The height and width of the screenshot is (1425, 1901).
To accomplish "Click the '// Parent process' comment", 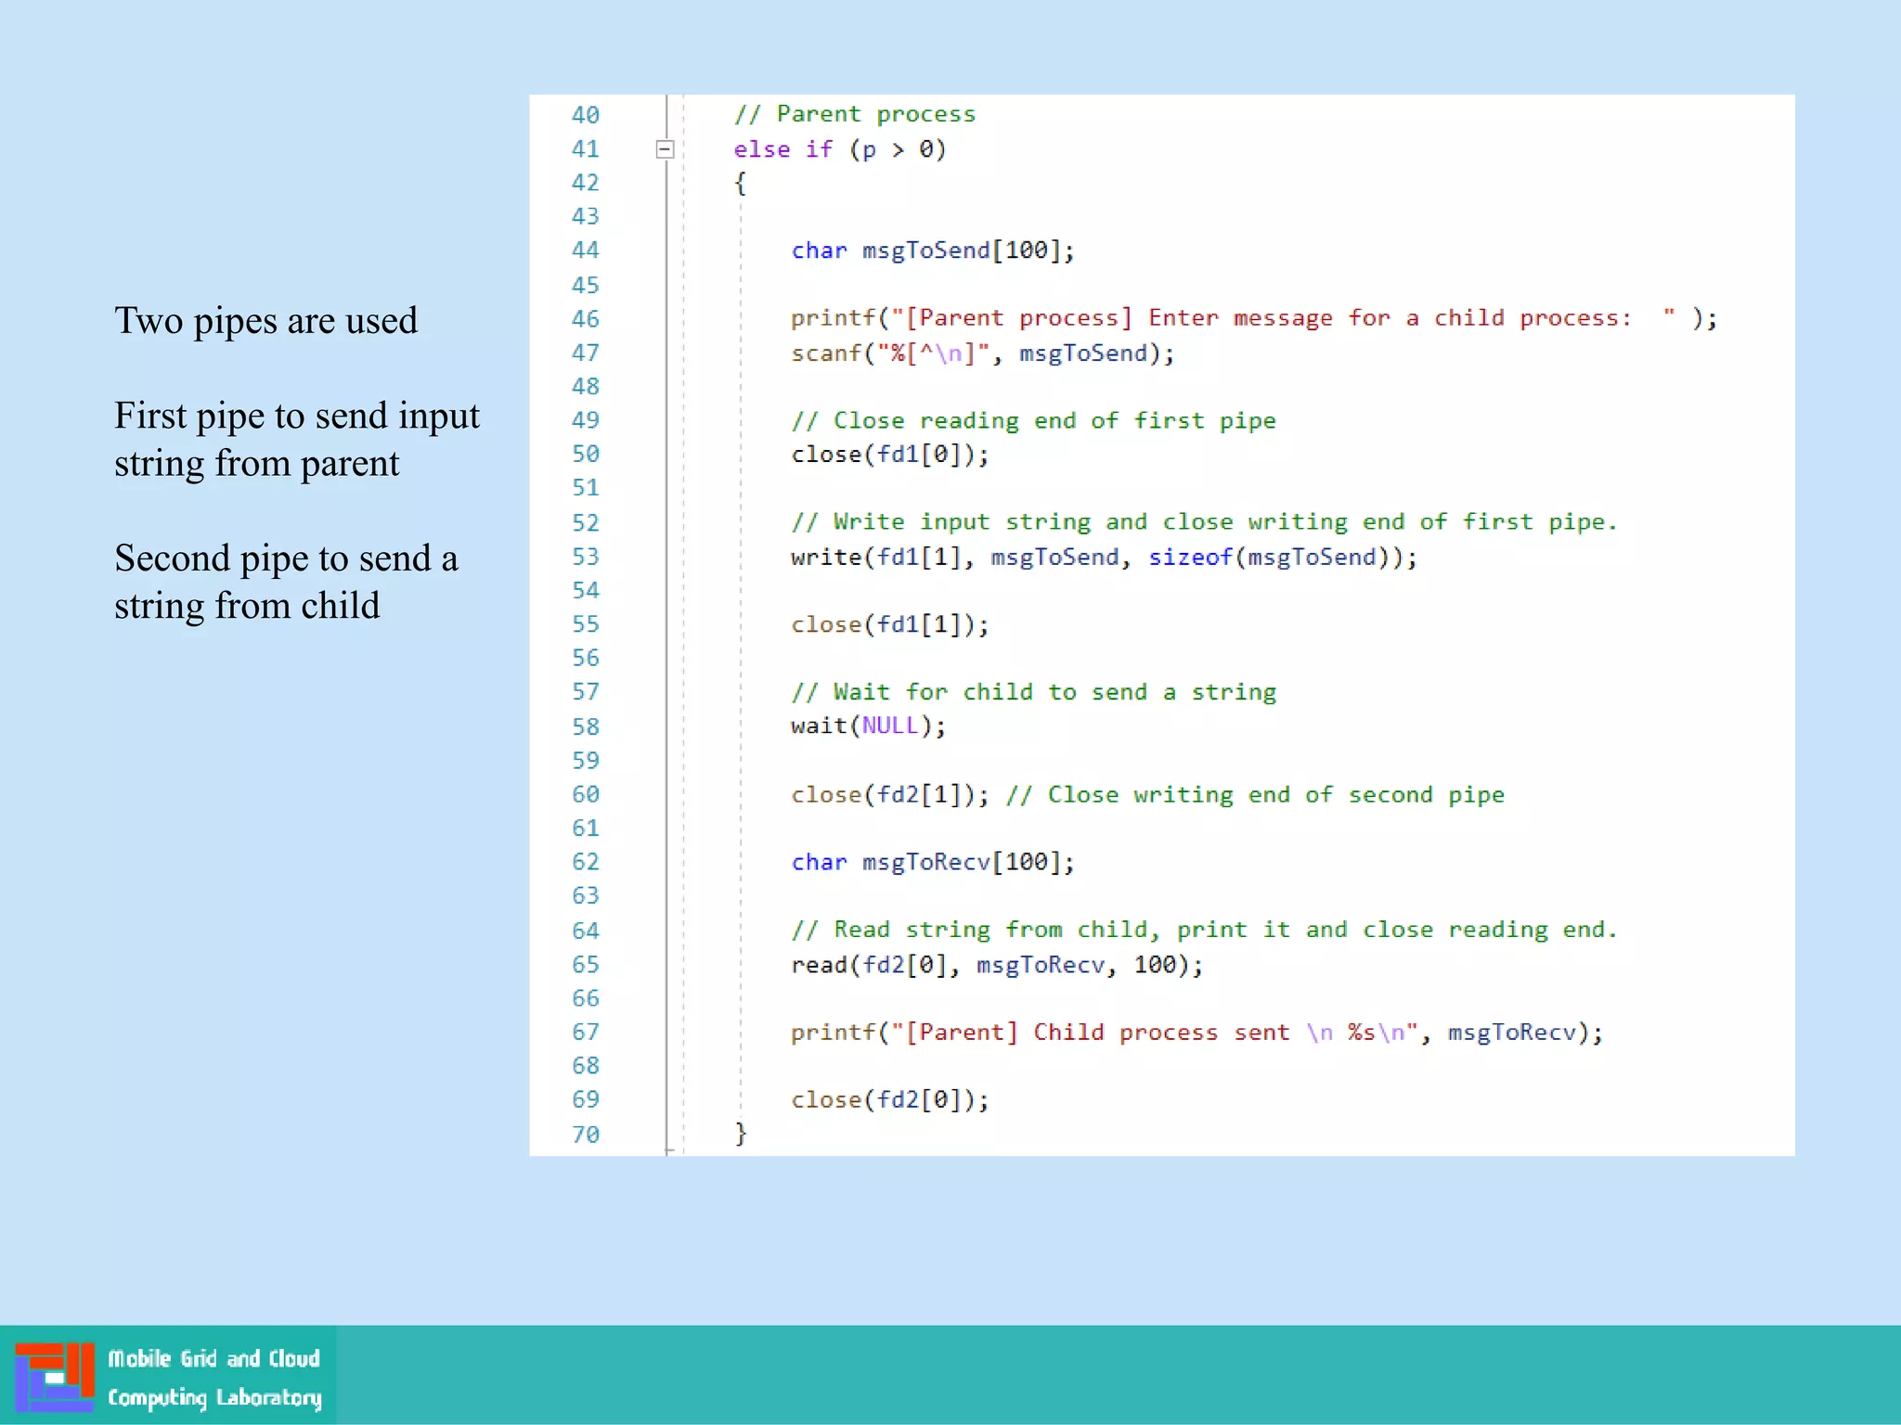I will pos(854,114).
